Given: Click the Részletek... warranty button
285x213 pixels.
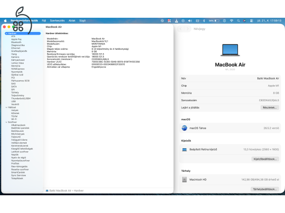Looking at the screenshot, I should click(x=270, y=107).
